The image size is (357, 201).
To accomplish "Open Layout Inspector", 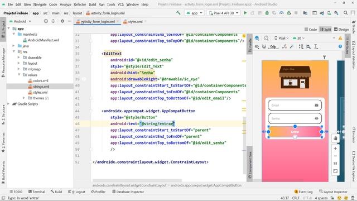I will pyautogui.click(x=334, y=192).
